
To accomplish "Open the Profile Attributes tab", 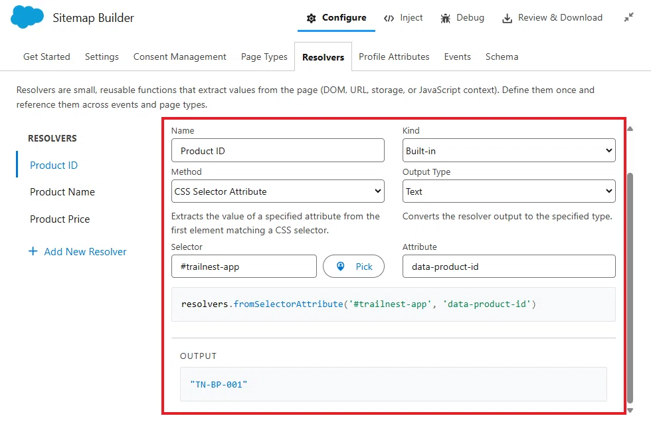I will (394, 56).
